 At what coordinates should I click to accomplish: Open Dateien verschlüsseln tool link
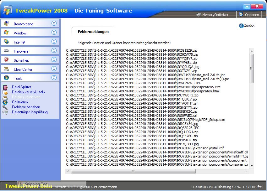pyautogui.click(x=28, y=92)
